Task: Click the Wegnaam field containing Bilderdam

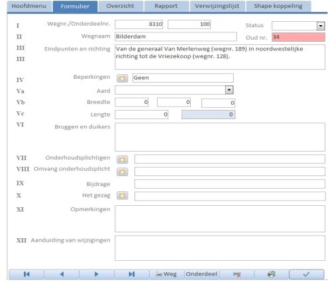Action: pyautogui.click(x=176, y=36)
